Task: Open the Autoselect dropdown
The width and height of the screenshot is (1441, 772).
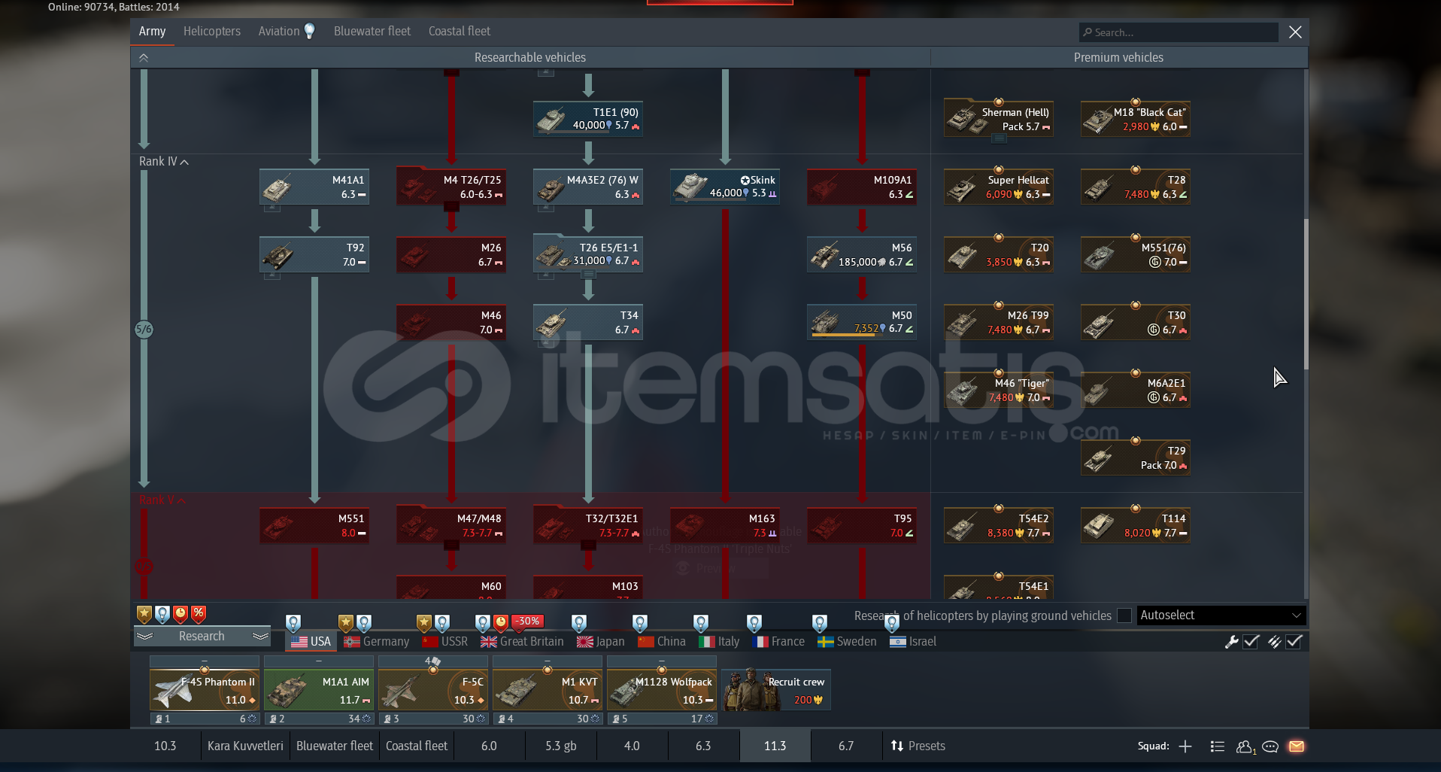Action: click(1221, 615)
